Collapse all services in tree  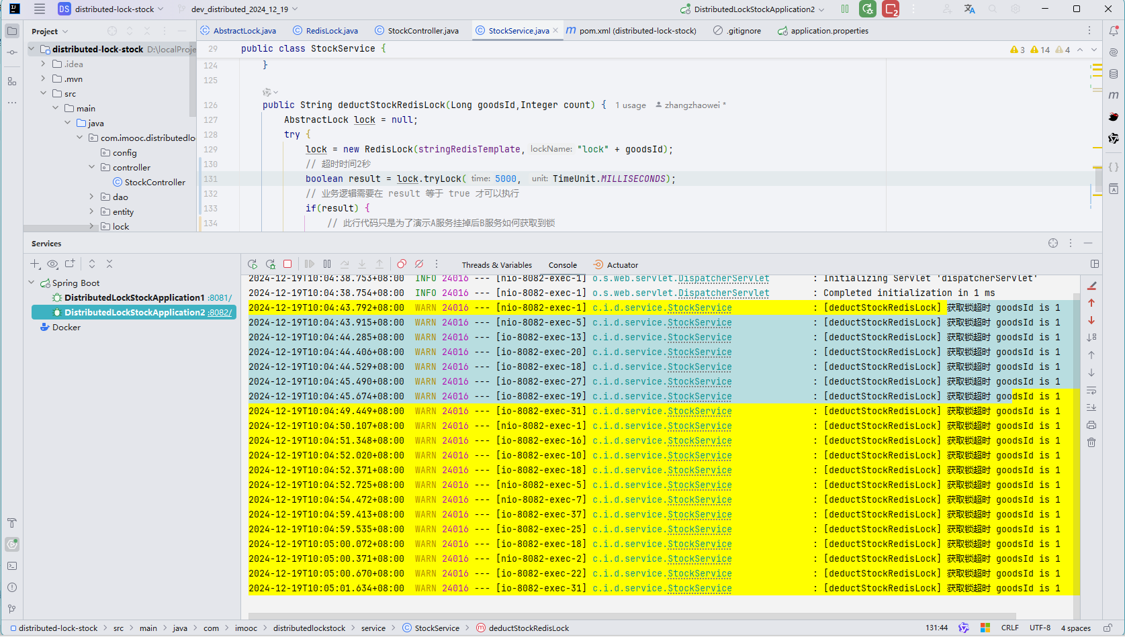click(x=109, y=264)
